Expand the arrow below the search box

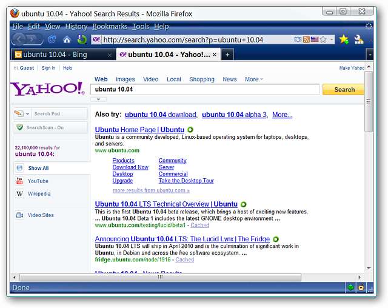[98, 99]
